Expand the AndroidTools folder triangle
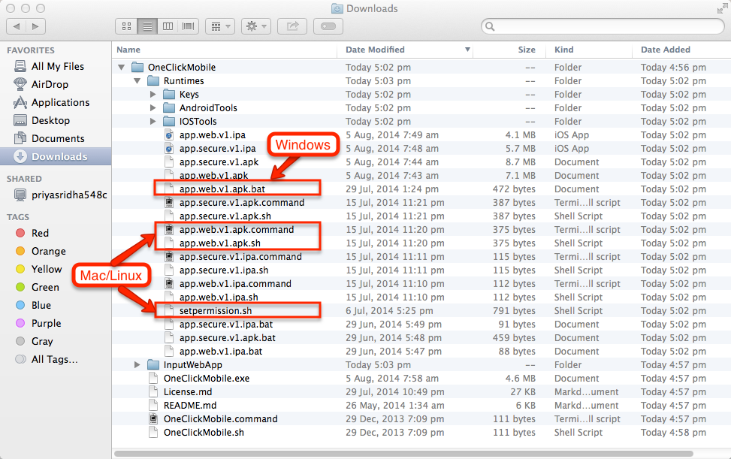This screenshot has width=731, height=459. click(x=153, y=107)
